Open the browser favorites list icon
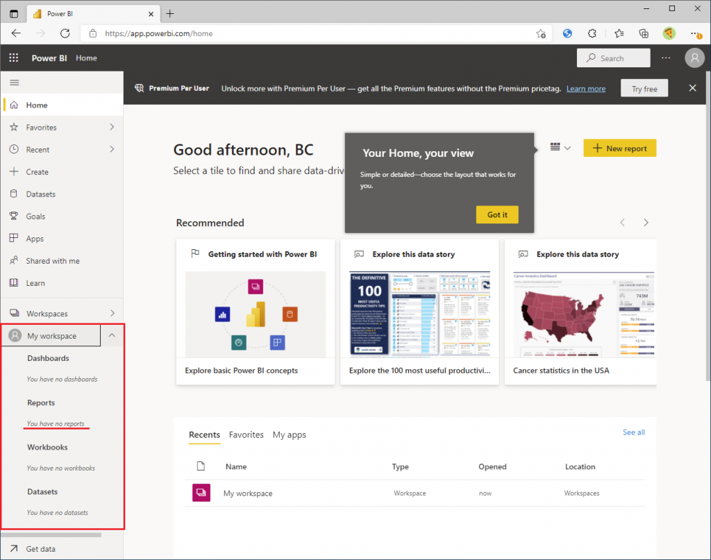711x560 pixels. (x=619, y=33)
